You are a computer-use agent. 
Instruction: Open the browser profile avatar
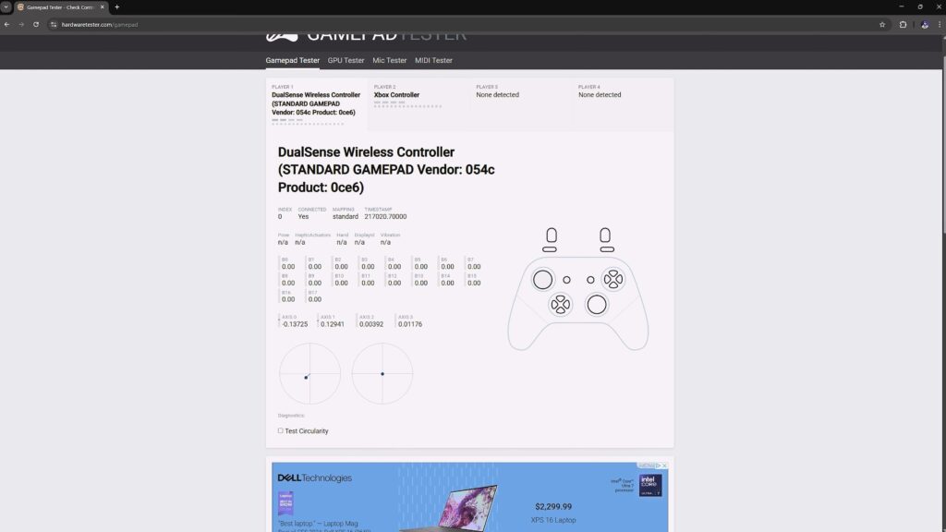(x=924, y=25)
